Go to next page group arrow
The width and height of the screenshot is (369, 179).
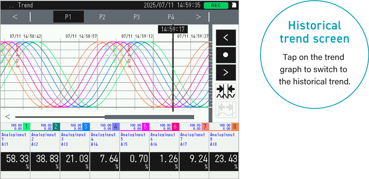click(198, 17)
